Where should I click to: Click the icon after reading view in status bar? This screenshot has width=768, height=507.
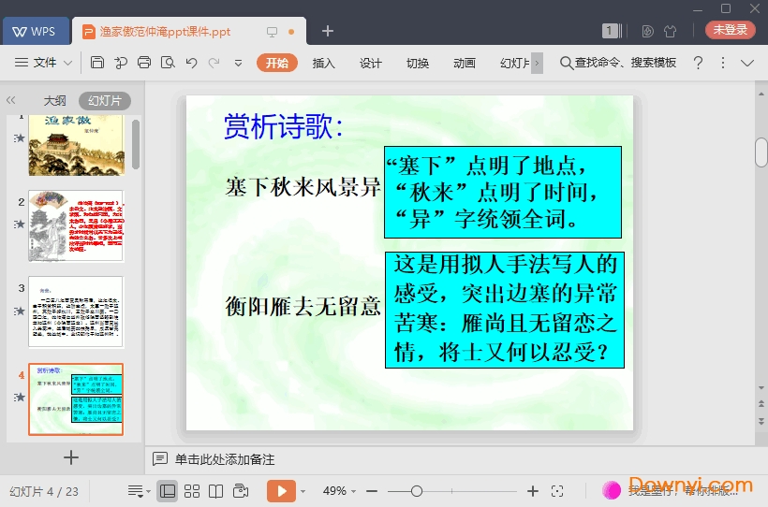pyautogui.click(x=241, y=491)
